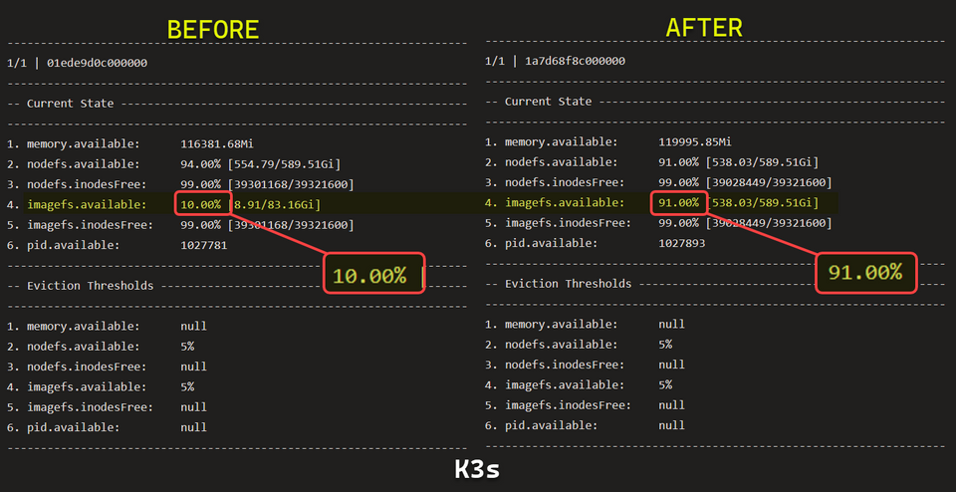Click the yellow BEFORE heading

(213, 30)
